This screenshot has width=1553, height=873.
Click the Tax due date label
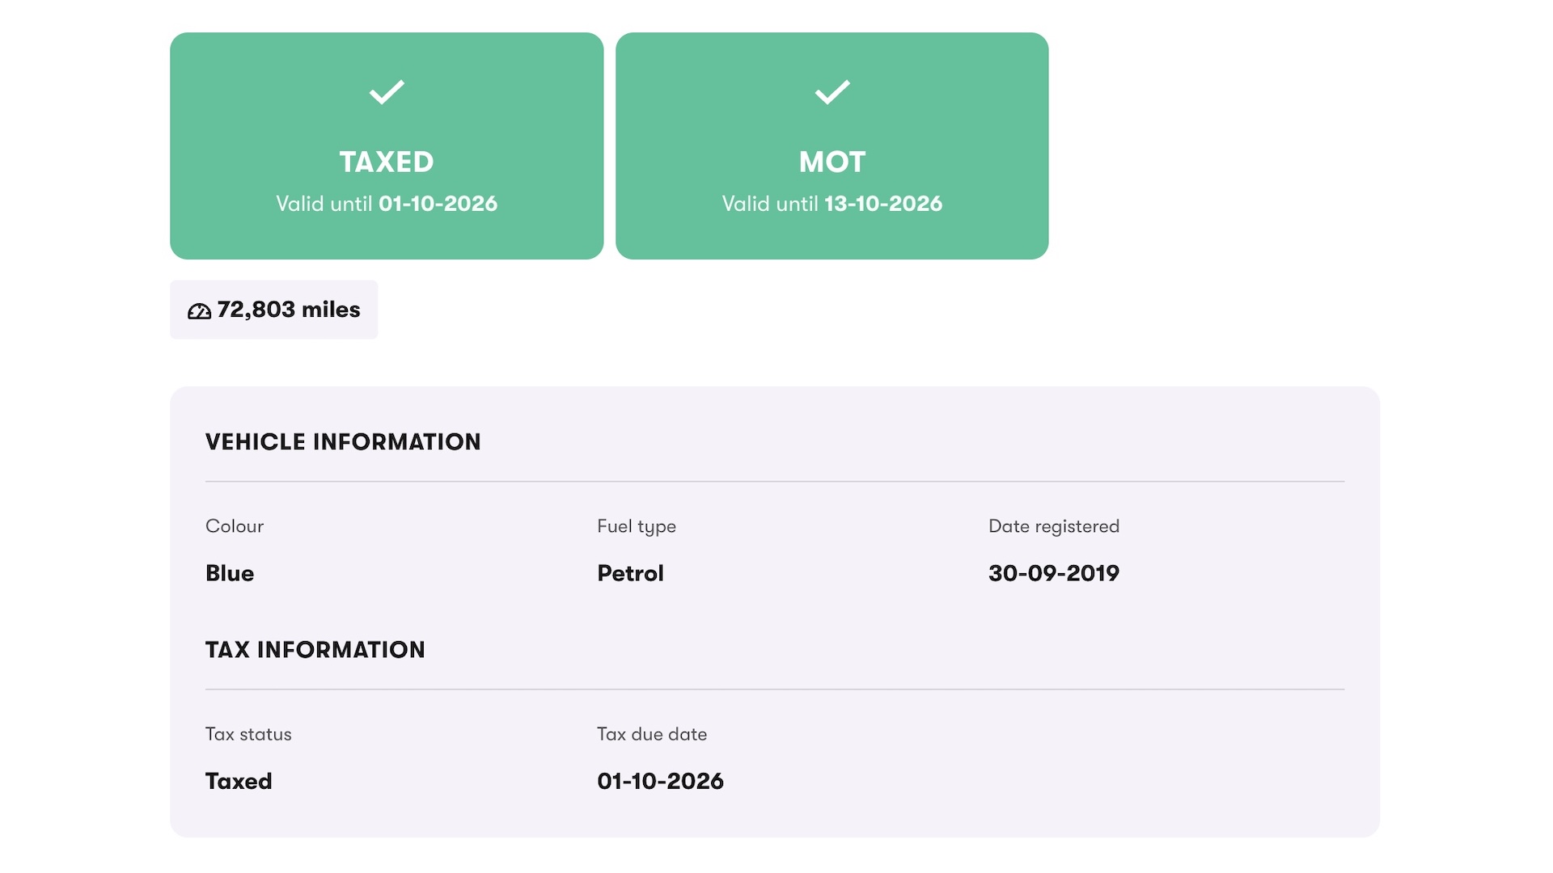pos(652,734)
